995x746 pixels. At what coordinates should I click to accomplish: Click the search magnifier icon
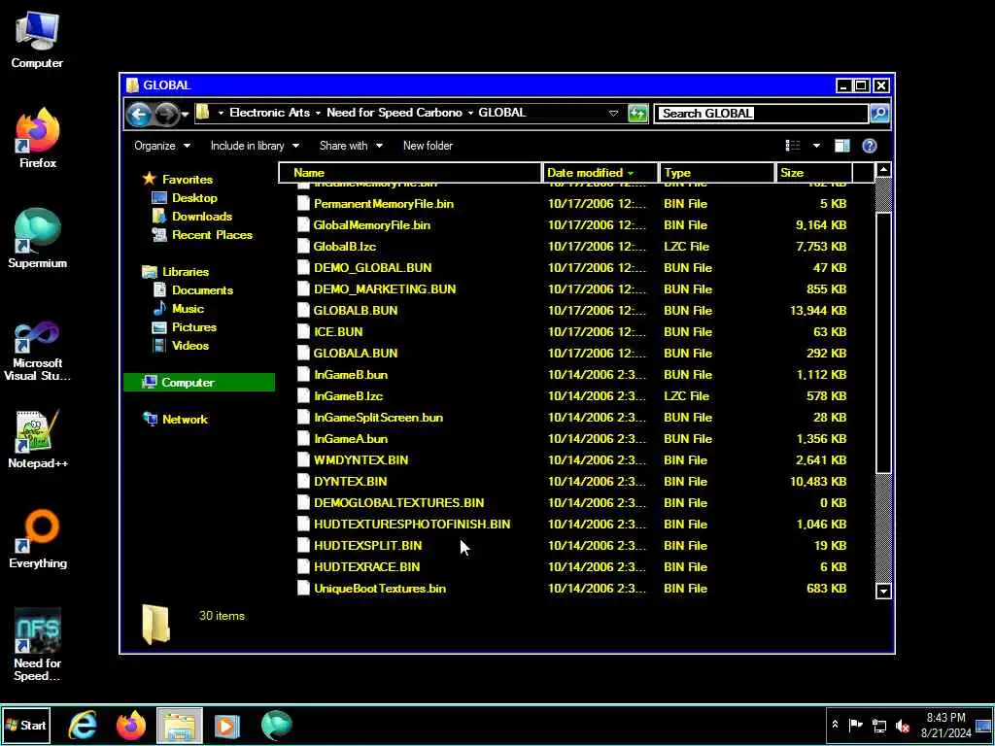coord(879,114)
